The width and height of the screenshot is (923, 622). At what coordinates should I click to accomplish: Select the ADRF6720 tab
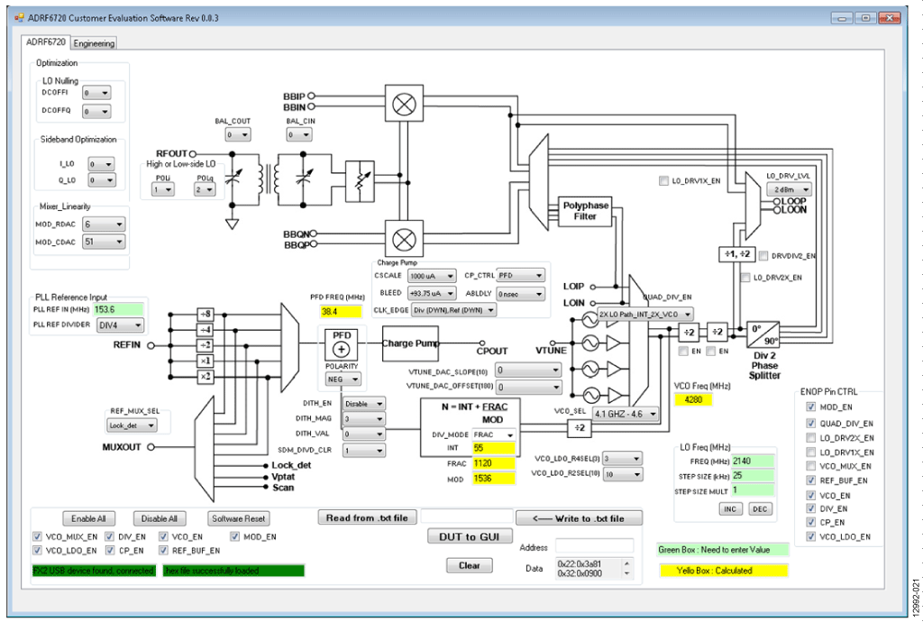tap(46, 41)
